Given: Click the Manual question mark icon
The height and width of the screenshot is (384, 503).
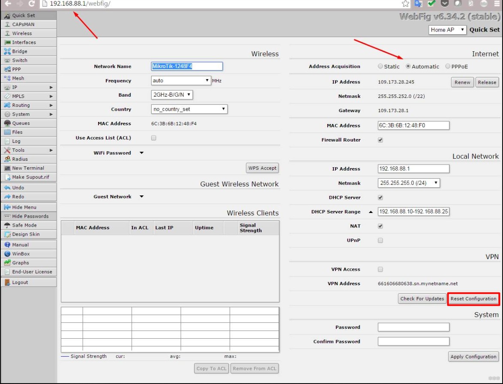Looking at the screenshot, I should [7, 245].
